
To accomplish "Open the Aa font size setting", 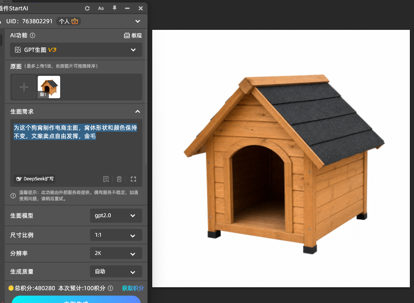I will [x=101, y=8].
